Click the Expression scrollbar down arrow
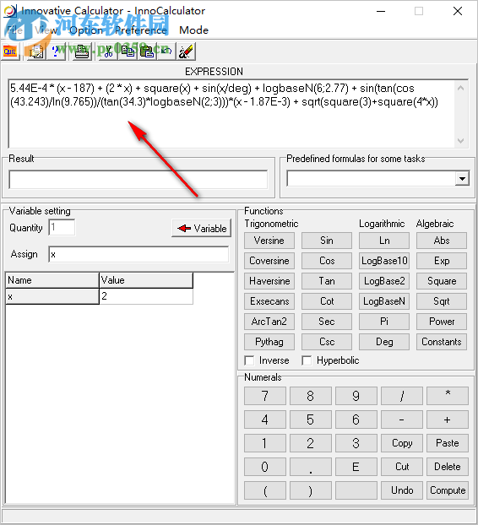The height and width of the screenshot is (525, 478). point(461,141)
